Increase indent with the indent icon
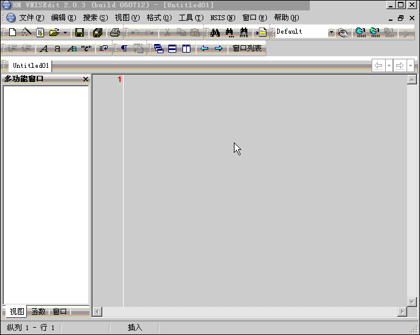This screenshot has height=335, width=420. pos(12,48)
